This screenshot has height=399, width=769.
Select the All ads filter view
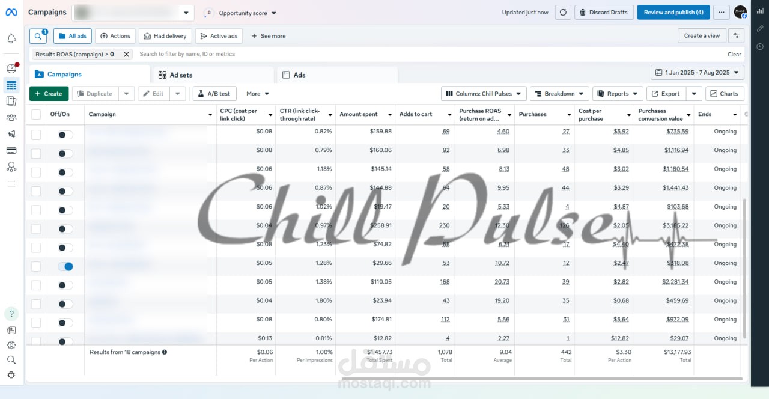coord(72,36)
